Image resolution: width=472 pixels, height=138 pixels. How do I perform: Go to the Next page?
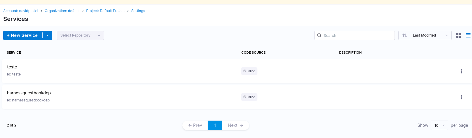(x=235, y=125)
